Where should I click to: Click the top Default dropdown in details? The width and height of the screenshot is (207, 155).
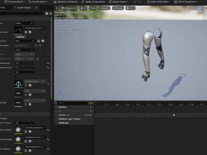click(x=24, y=23)
